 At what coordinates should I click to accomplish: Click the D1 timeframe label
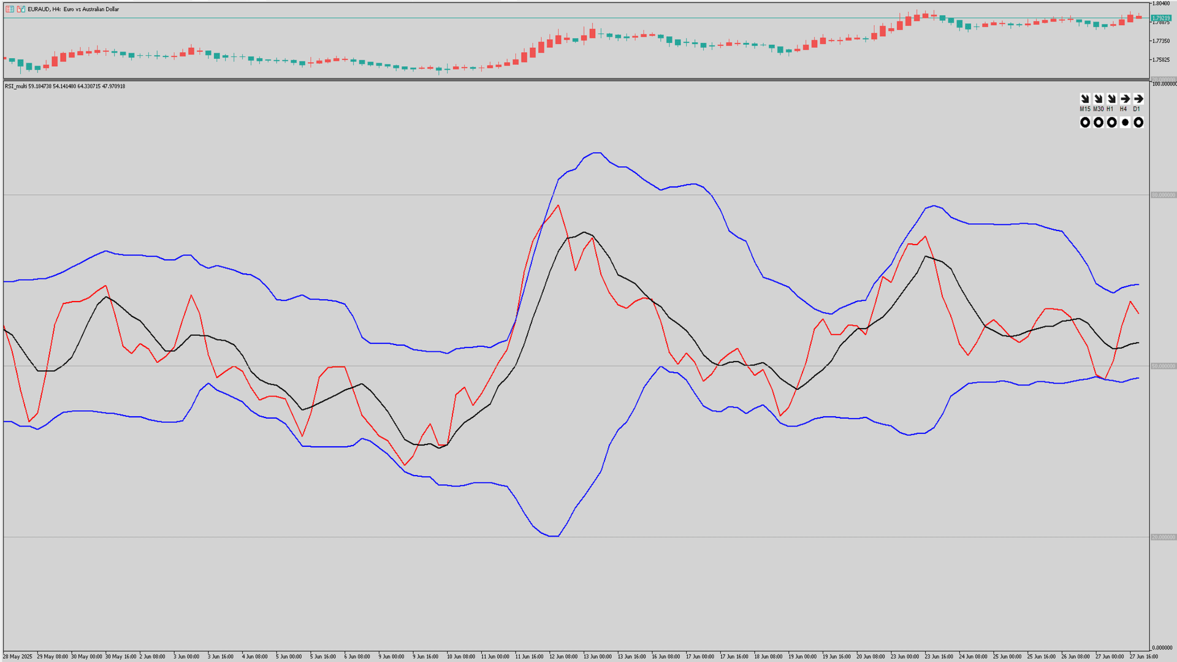(x=1137, y=109)
